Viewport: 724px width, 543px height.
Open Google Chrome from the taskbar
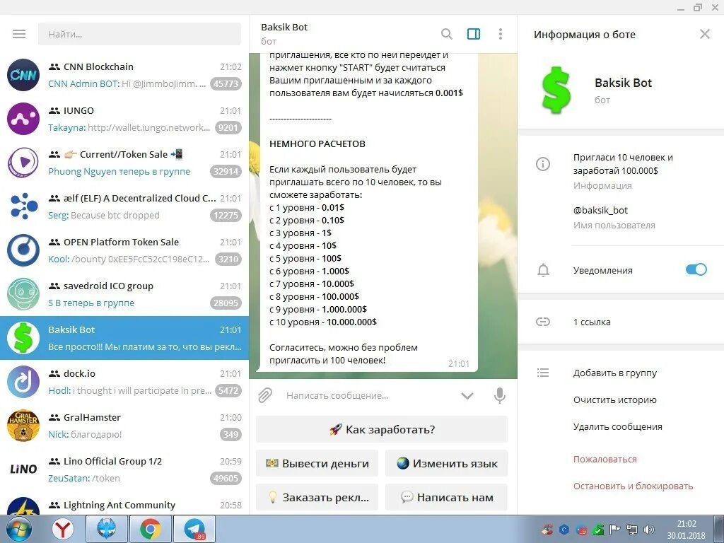point(151,529)
